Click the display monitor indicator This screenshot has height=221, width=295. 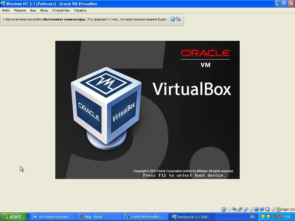coord(256,209)
